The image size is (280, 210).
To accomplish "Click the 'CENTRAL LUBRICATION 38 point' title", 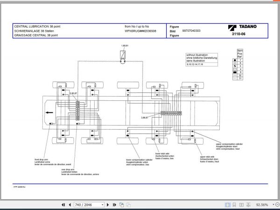I will point(37,27).
